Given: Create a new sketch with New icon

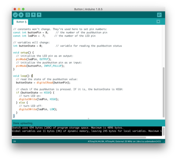Looking at the screenshot, I should click(x=28, y=15).
